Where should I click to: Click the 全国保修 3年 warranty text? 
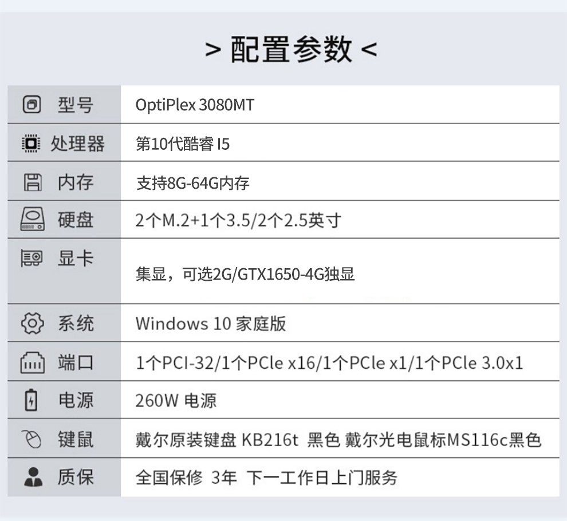186,478
